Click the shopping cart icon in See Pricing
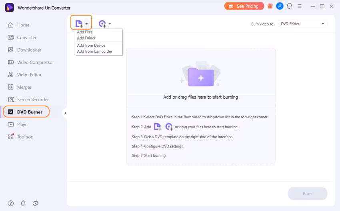Viewport: 340px width, 211px height. 231,6
